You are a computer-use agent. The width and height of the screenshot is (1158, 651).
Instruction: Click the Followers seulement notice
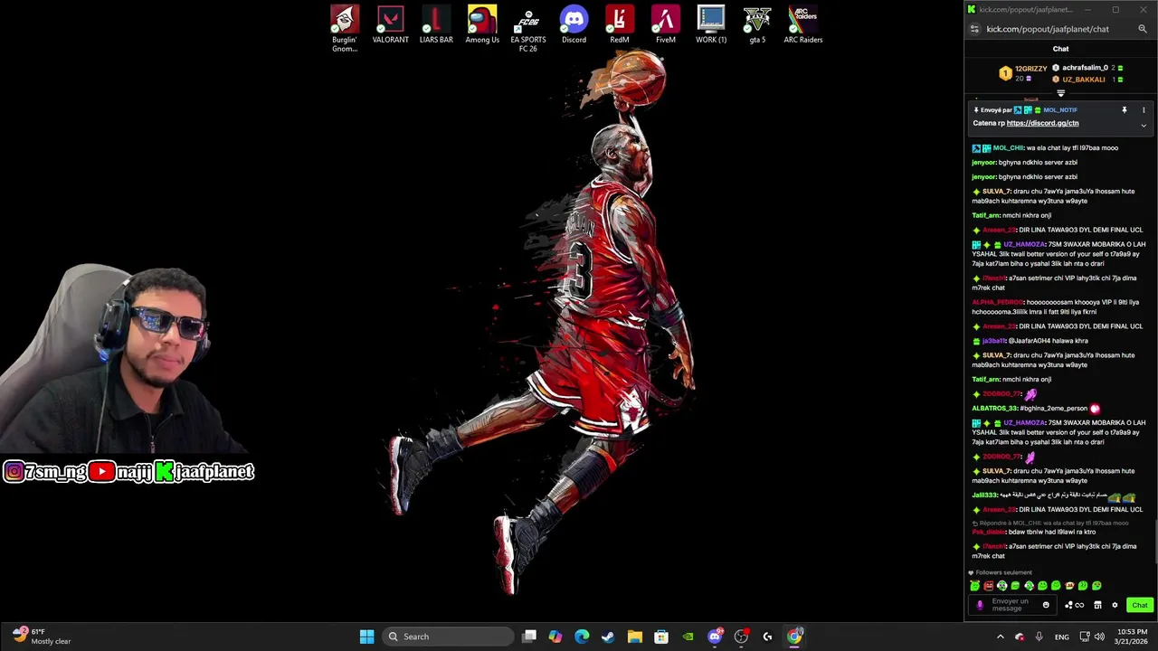[1000, 572]
